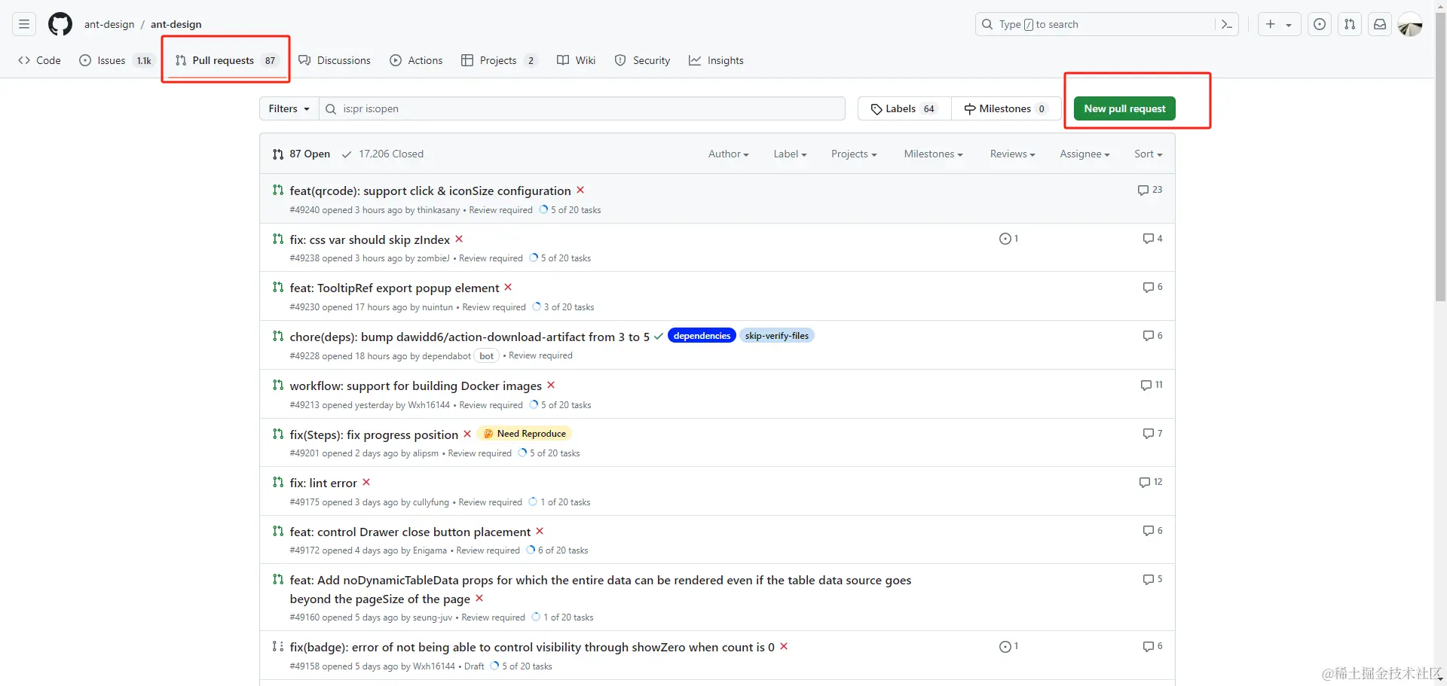Open the fix(badge) showZero PR
The height and width of the screenshot is (686, 1447).
tap(532, 647)
